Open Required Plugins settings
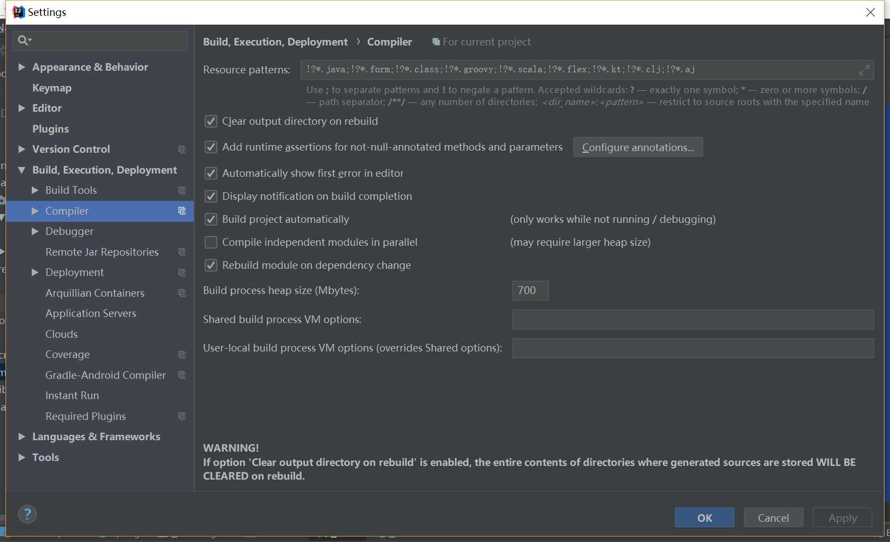The image size is (890, 542). point(85,416)
